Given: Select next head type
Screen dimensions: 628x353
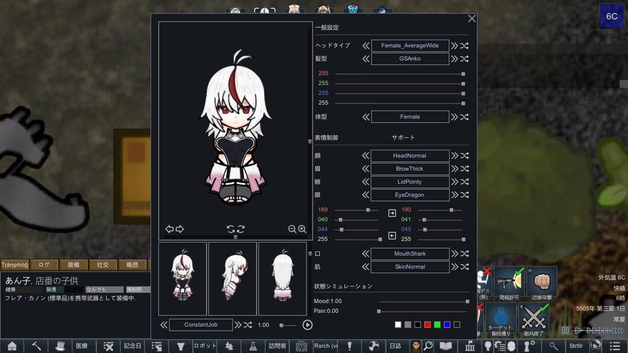Looking at the screenshot, I should (454, 45).
